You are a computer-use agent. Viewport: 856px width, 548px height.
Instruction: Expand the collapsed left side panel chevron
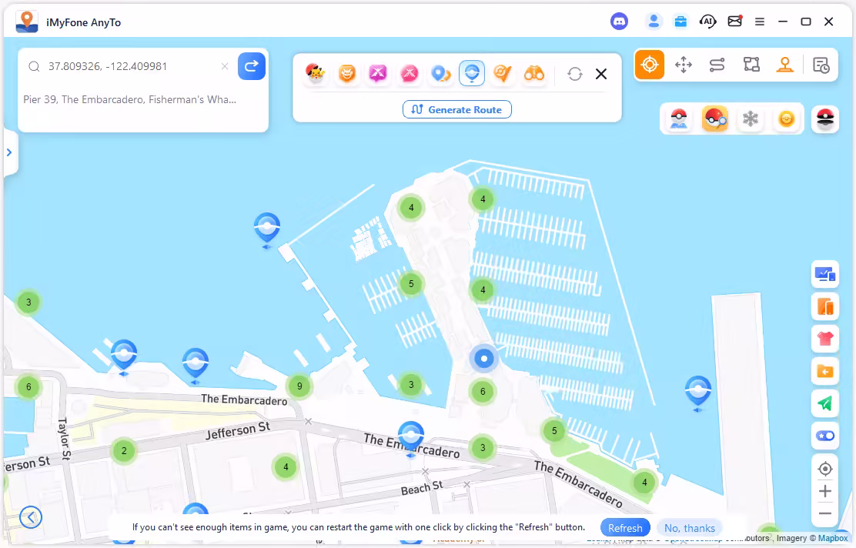[10, 152]
